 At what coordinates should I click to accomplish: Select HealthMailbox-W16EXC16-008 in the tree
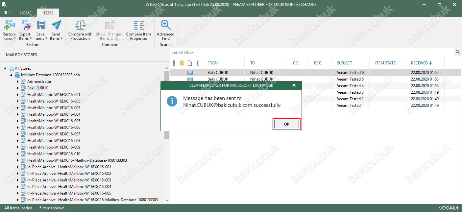[x=54, y=141]
